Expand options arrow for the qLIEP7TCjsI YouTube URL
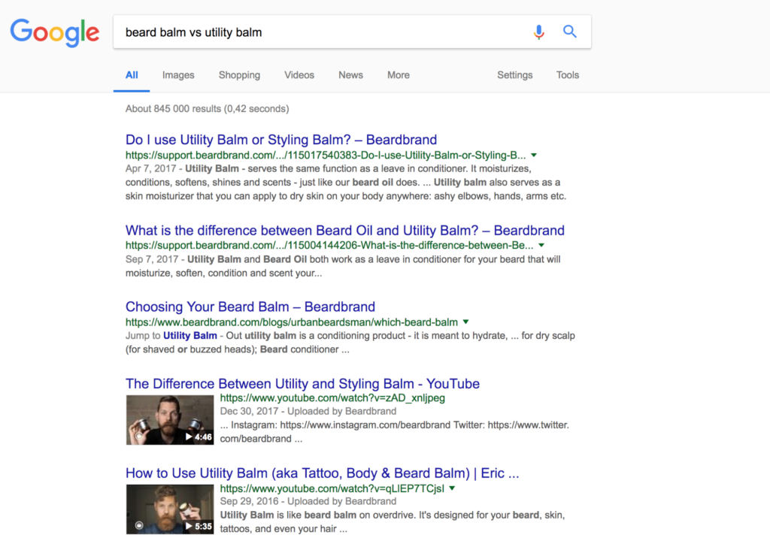This screenshot has height=550, width=770. point(452,488)
